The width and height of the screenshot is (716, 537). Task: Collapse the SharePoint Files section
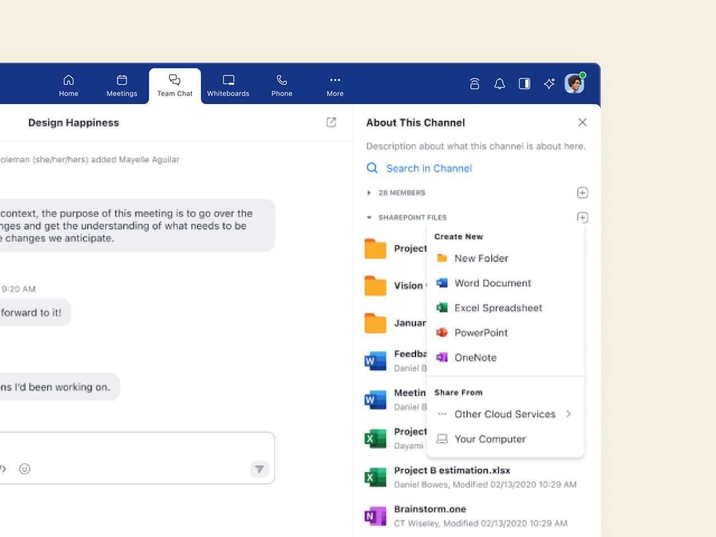coord(369,218)
